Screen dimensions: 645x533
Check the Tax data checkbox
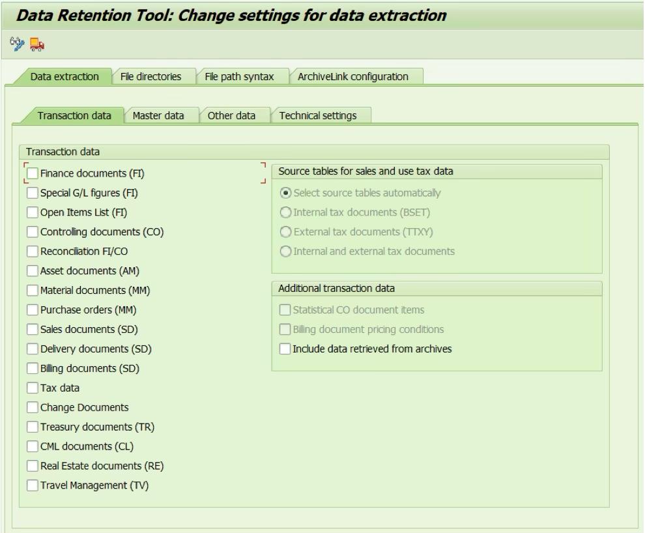point(33,388)
